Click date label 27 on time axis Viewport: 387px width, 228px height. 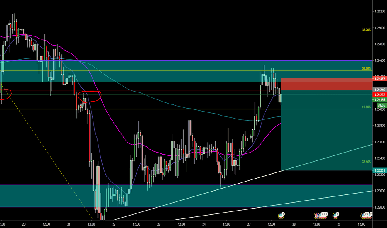249,224
